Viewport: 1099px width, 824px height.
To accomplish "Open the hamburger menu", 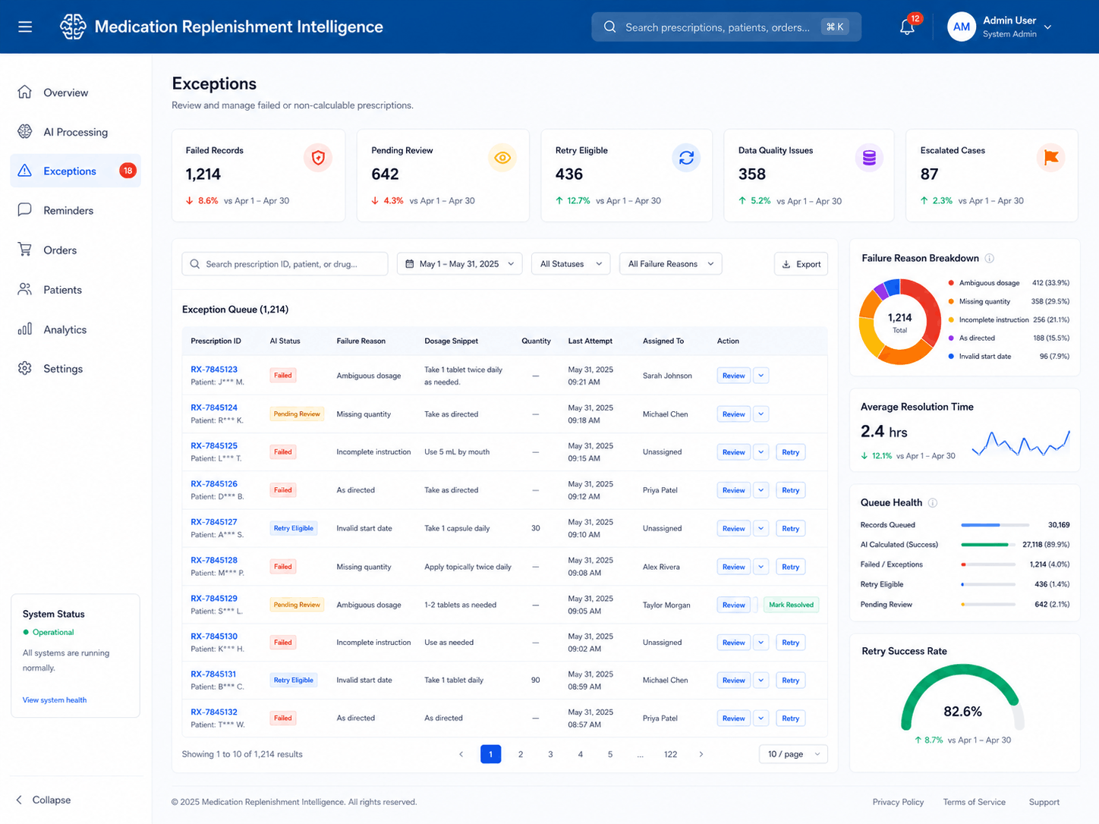I will (25, 27).
